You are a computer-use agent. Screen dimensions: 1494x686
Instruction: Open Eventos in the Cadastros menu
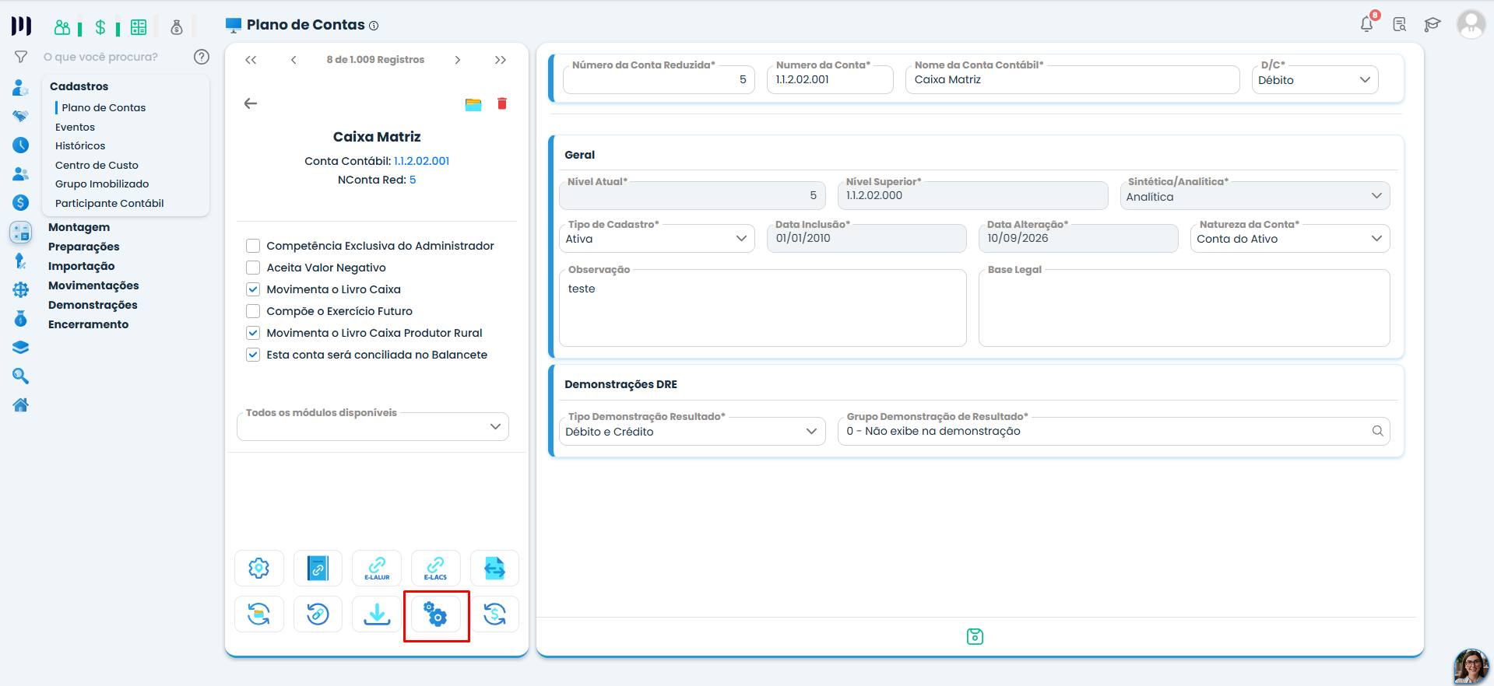pyautogui.click(x=75, y=127)
